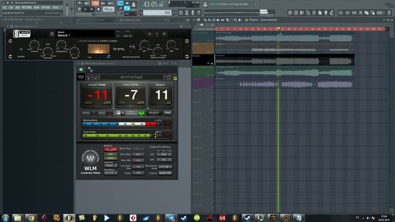Select the Playlist zoom tool icon
Viewport: 395px width, 222px height.
point(235,20)
